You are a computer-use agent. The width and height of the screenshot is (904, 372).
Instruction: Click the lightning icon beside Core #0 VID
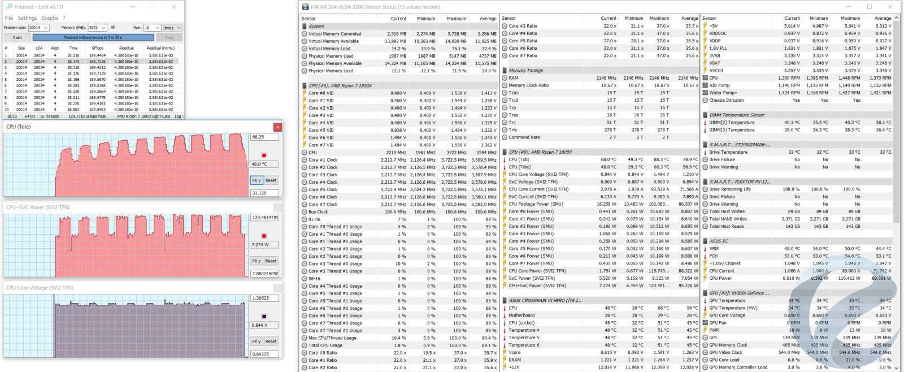coord(305,93)
